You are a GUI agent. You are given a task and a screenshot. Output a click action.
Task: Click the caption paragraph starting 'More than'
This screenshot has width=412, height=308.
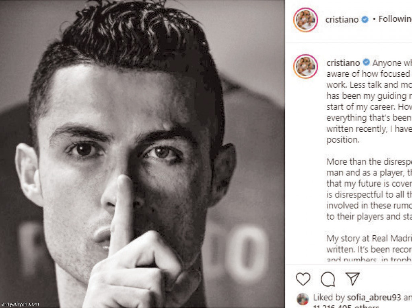coord(369,189)
